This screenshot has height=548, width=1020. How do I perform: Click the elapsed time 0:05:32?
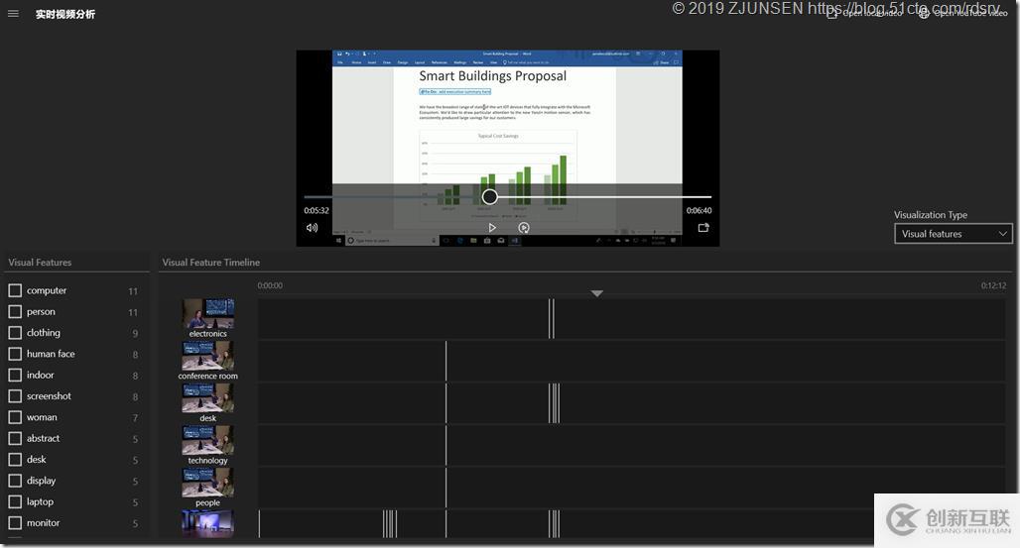[x=317, y=211]
